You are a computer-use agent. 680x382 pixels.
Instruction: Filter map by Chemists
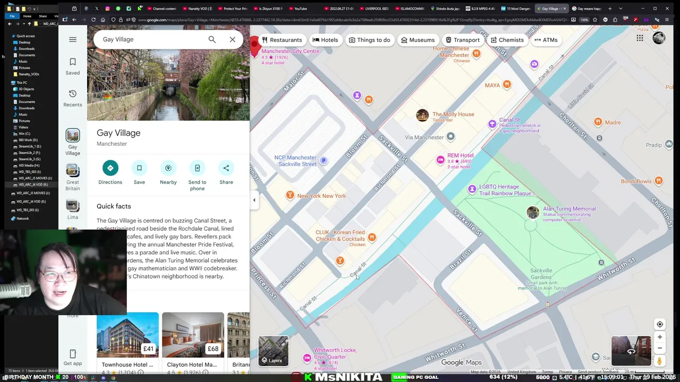click(507, 40)
